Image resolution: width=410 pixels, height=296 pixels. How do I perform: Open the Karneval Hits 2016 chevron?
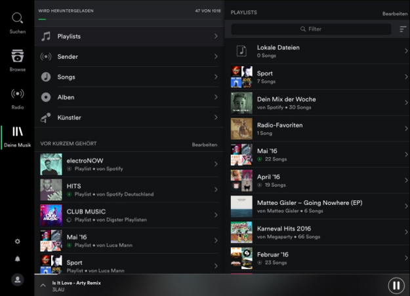(x=406, y=232)
